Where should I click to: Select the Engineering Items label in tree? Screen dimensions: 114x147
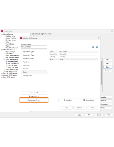tap(13, 62)
